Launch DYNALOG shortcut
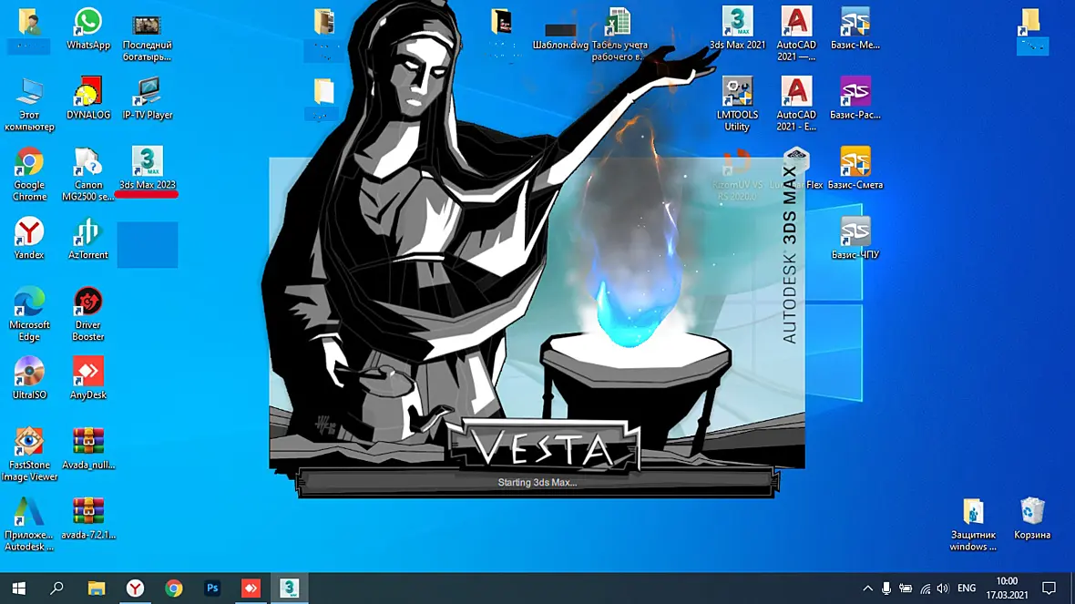 (x=87, y=98)
